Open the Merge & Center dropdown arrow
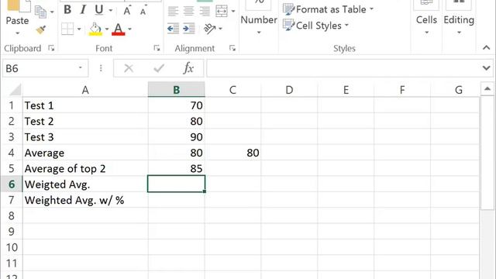The width and height of the screenshot is (496, 279). coord(233,12)
